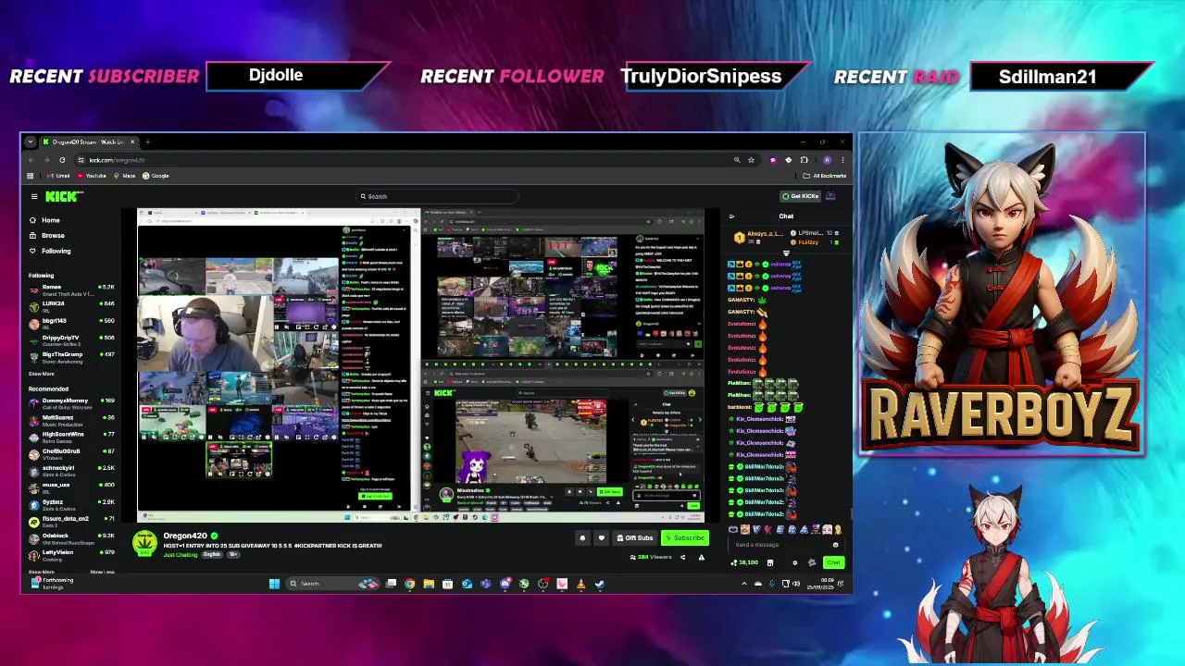Click the share icon beside viewer count
The image size is (1185, 666).
tap(682, 557)
